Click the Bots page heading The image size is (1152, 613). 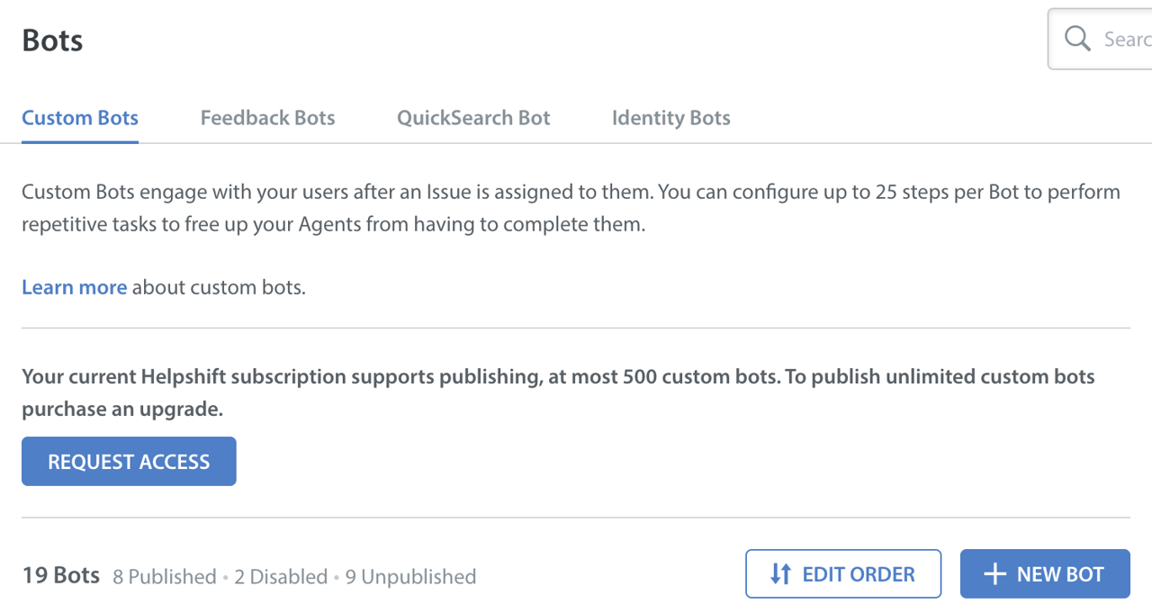click(52, 41)
